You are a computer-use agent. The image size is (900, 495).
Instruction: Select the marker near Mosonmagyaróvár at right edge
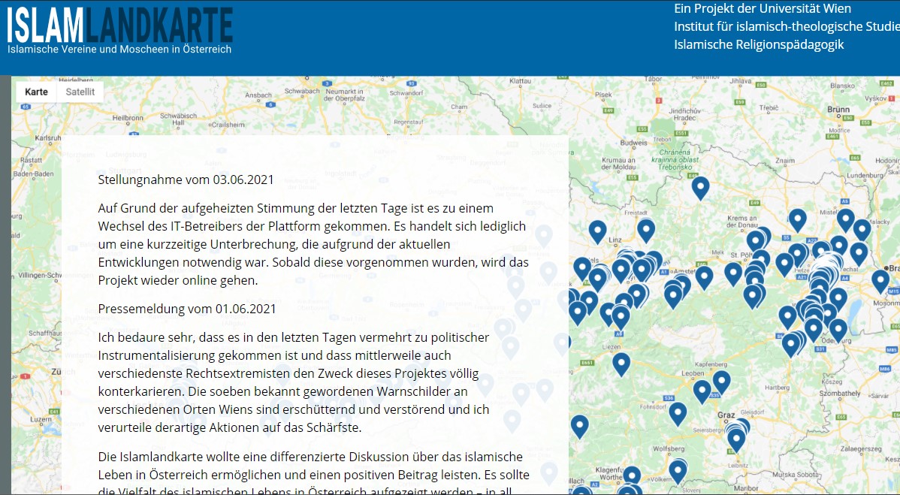click(x=880, y=280)
